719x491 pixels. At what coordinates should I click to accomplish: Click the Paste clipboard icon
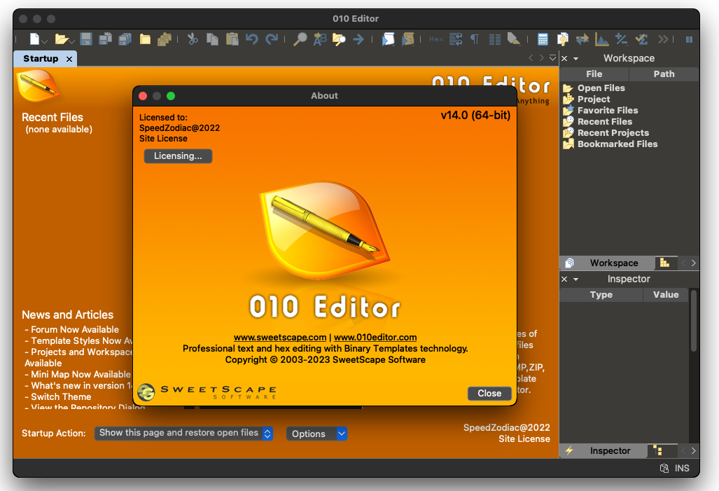pyautogui.click(x=232, y=39)
